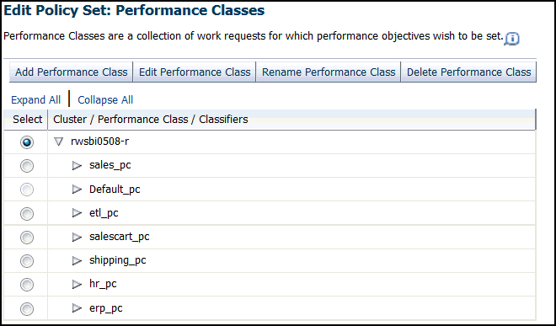
Task: Select the hr_pc radio button
Action: tap(27, 285)
